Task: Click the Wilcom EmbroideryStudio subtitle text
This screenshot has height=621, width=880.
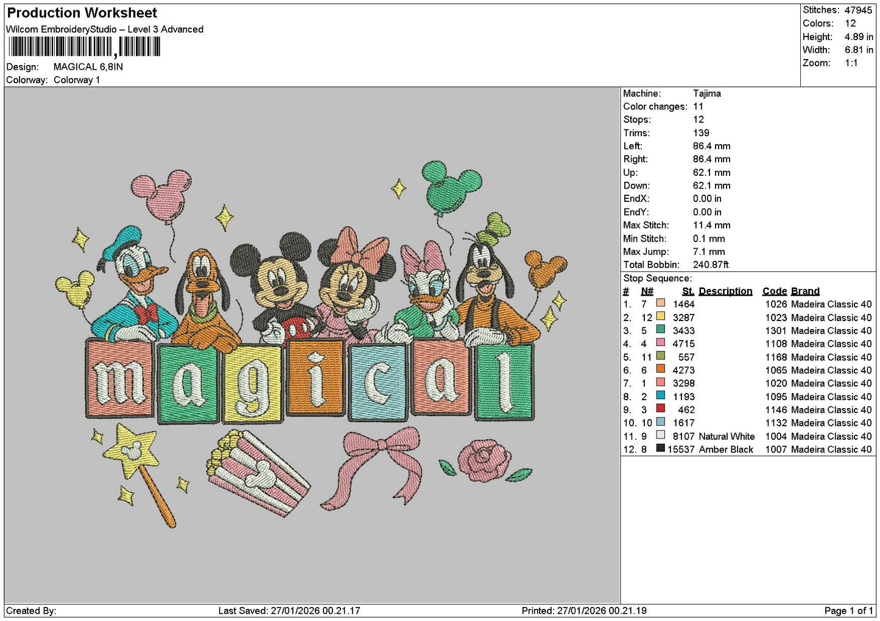Action: point(105,29)
